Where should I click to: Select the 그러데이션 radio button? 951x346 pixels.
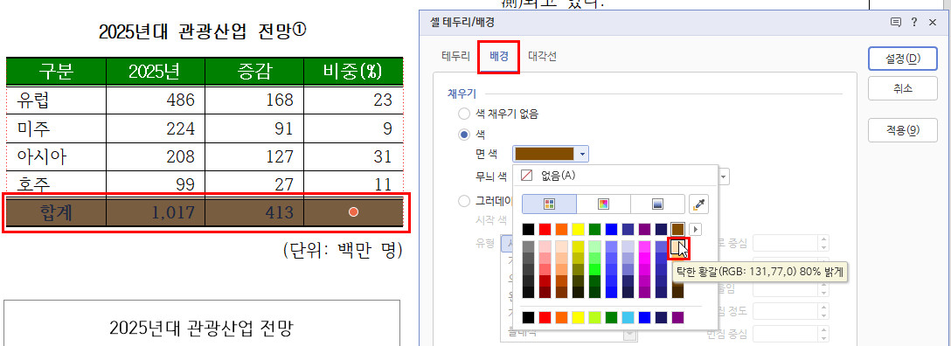[x=465, y=201]
